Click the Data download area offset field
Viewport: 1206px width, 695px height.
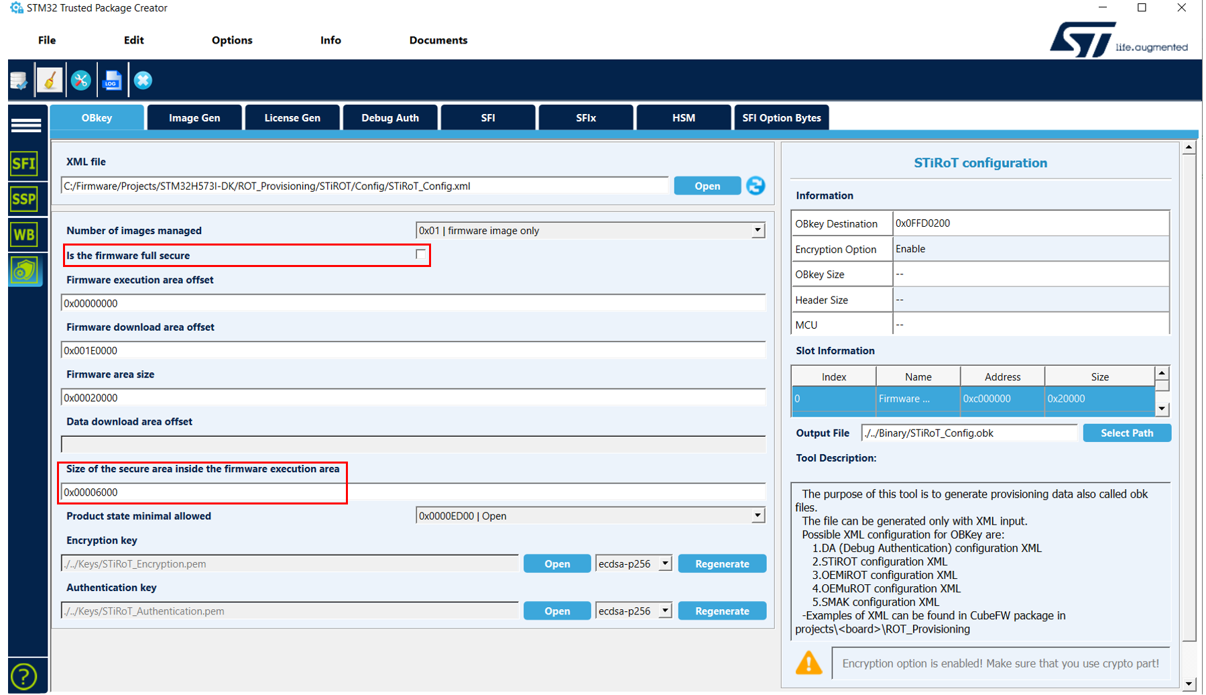click(413, 444)
